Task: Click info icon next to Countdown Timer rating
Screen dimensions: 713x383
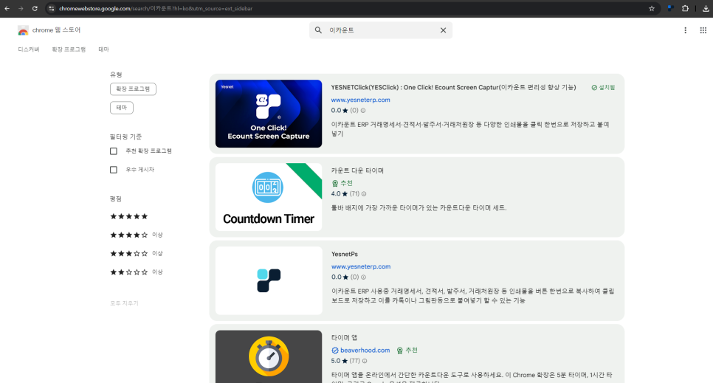Action: [x=364, y=194]
